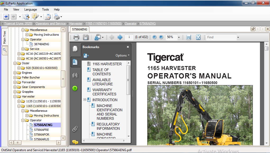The height and width of the screenshot is (153, 270).
Task: Click the blue Back navigation arrow
Action: (6, 17)
